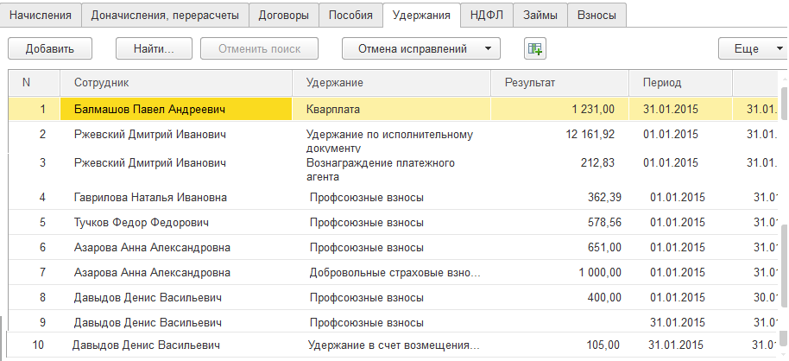
Task: Click the table settings icon in toolbar
Action: pos(535,49)
